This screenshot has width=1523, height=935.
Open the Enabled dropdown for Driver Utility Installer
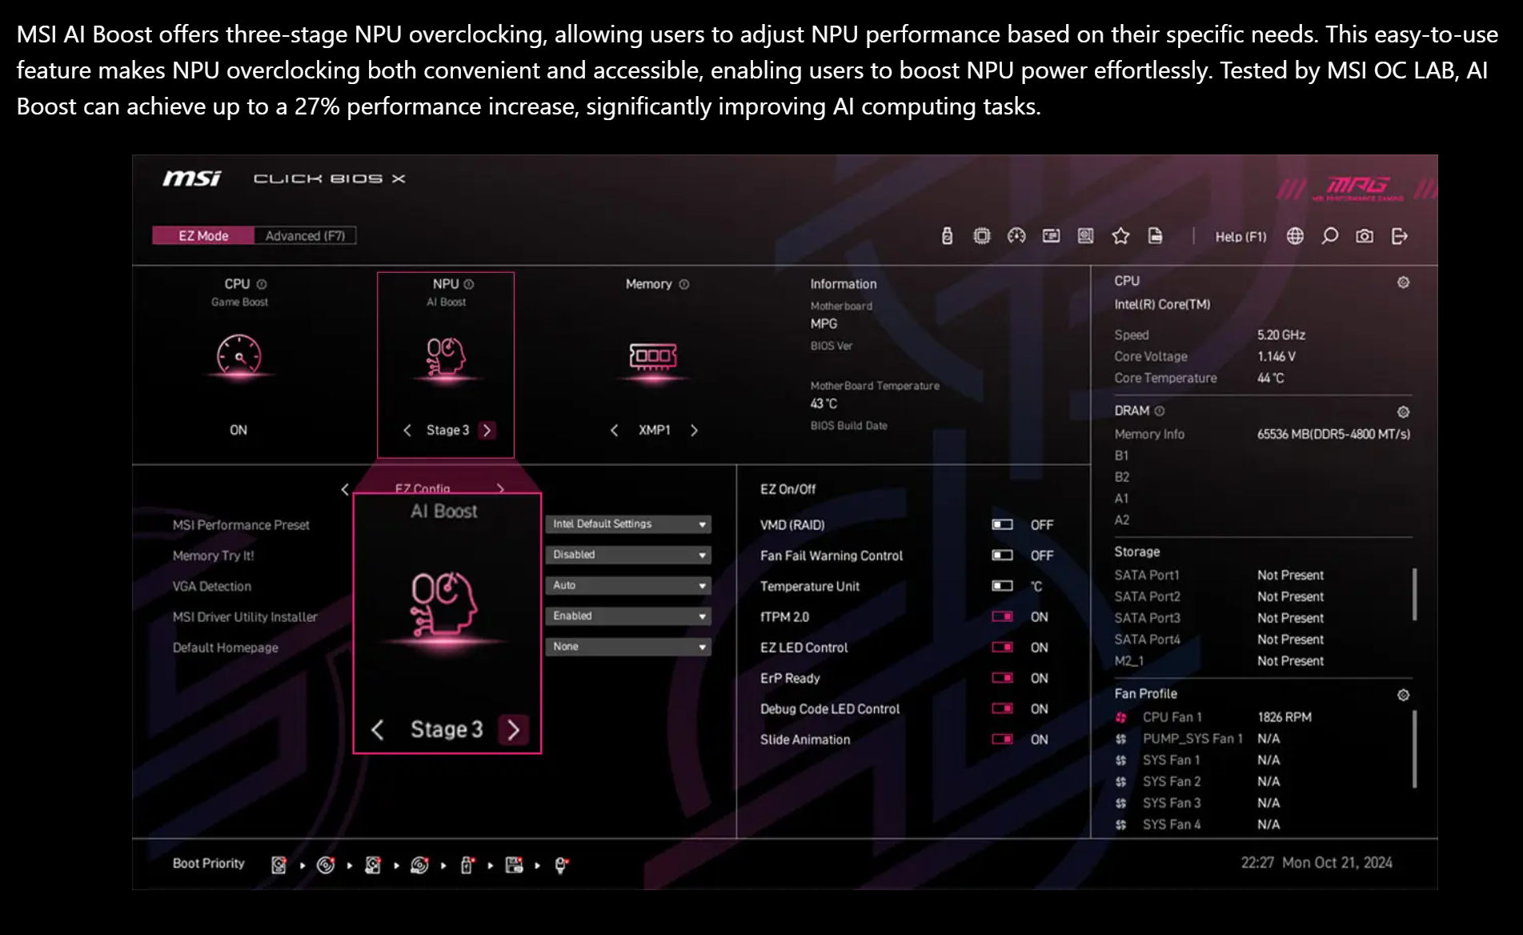click(628, 616)
